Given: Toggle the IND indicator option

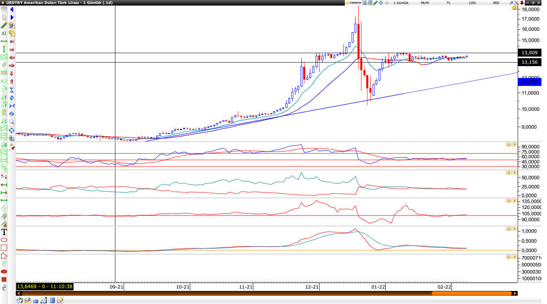Looking at the screenshot, I should [496, 3].
